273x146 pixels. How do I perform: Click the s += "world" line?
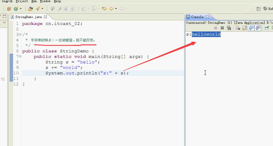coord(64,67)
